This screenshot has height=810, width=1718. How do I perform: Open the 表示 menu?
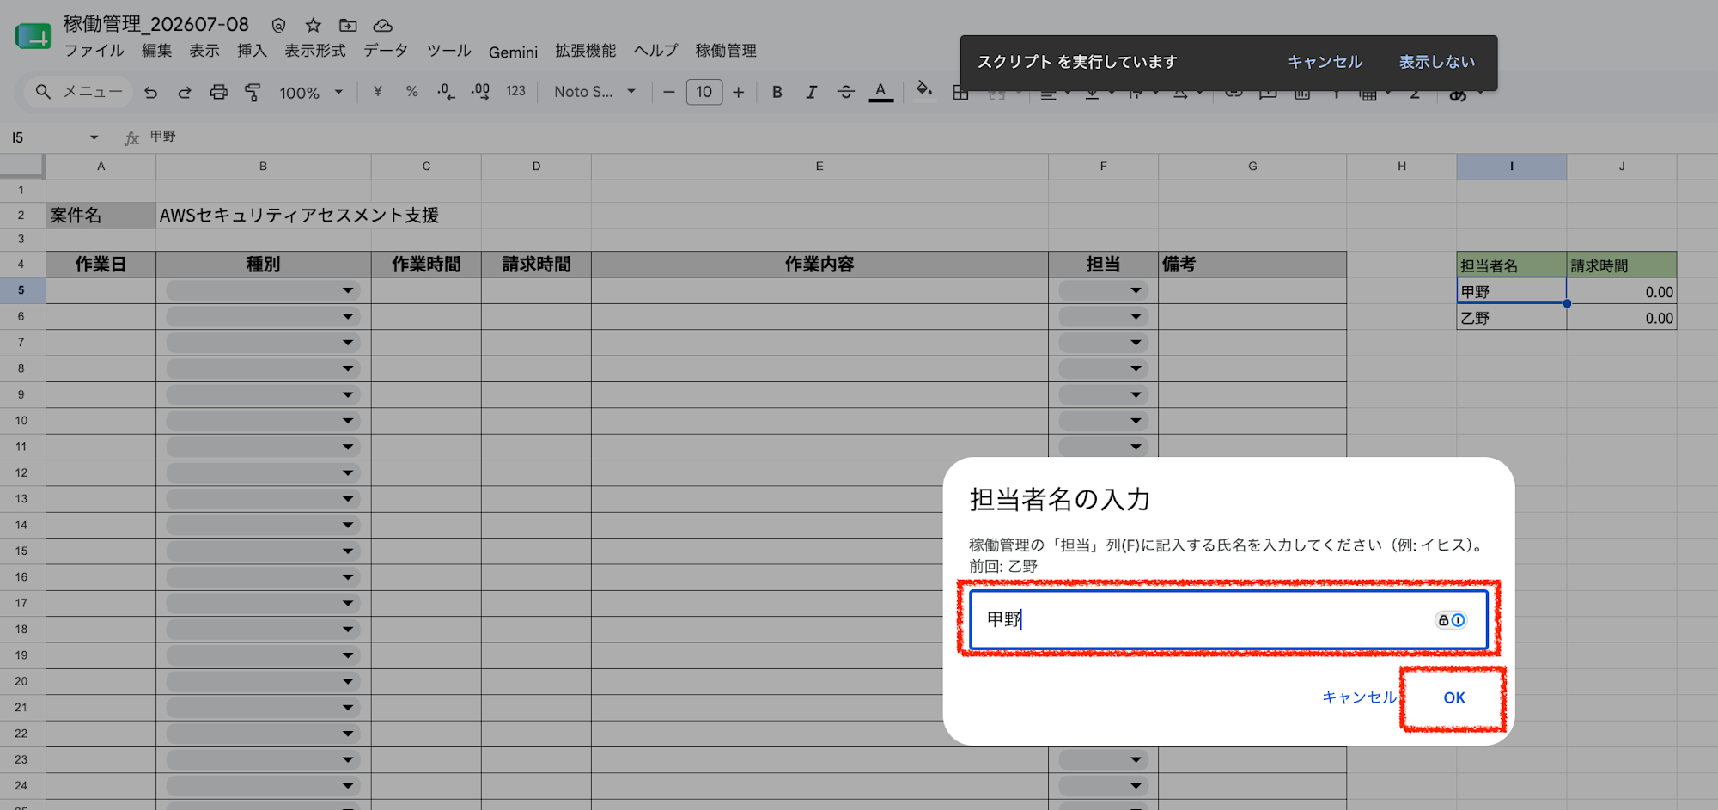[x=204, y=51]
